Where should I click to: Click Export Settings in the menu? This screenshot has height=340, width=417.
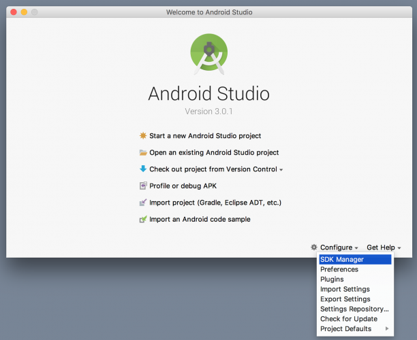(345, 299)
